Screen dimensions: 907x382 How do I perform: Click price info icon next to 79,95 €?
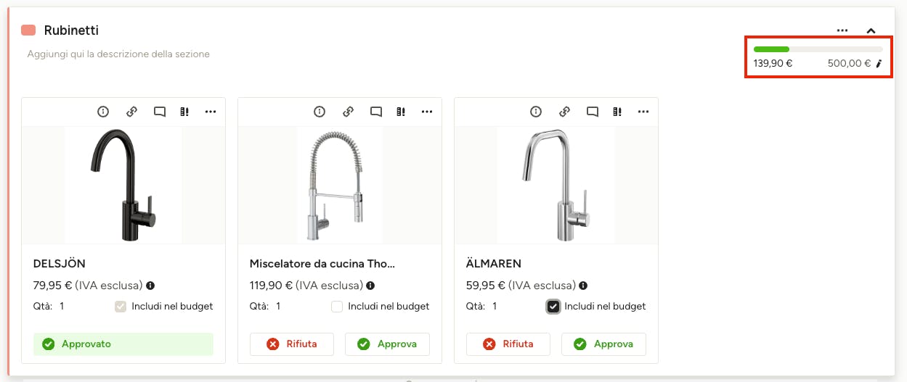pyautogui.click(x=150, y=286)
